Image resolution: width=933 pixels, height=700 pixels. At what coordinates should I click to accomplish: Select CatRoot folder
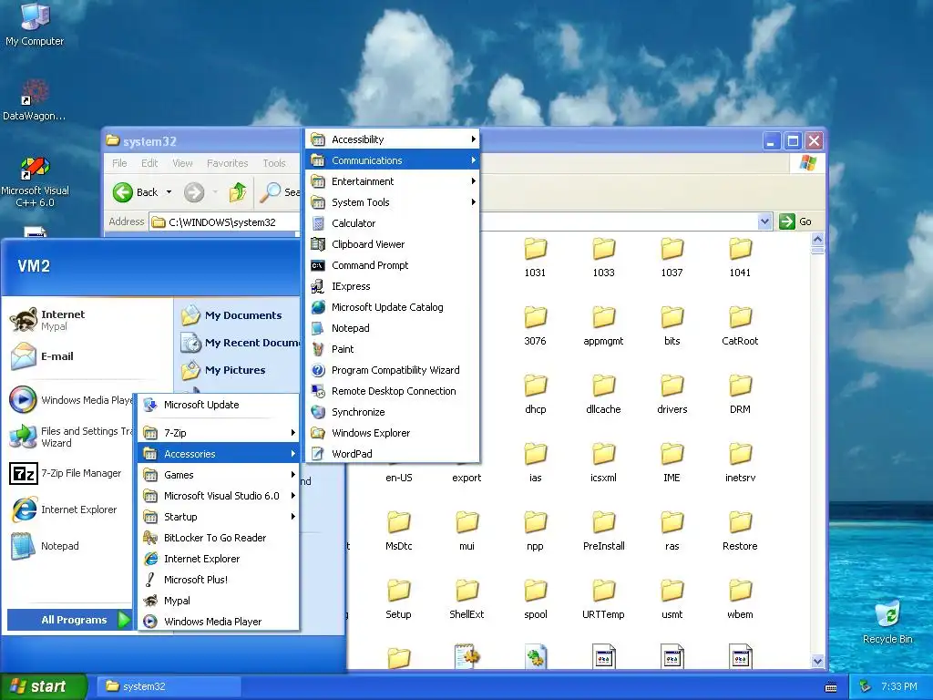tap(740, 325)
